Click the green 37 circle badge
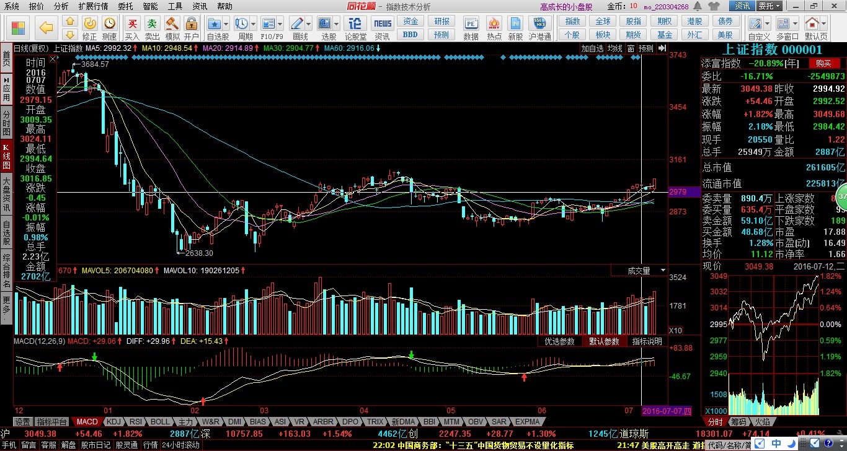847x451 pixels. coord(841,196)
